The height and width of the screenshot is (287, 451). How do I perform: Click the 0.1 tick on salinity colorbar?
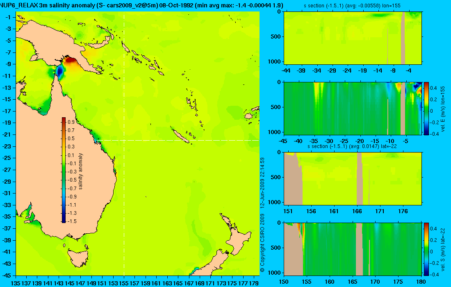point(71,155)
